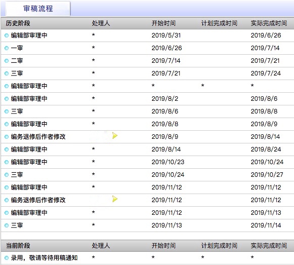
Task: Click the bullet icon beside 一审
Action: pyautogui.click(x=7, y=48)
